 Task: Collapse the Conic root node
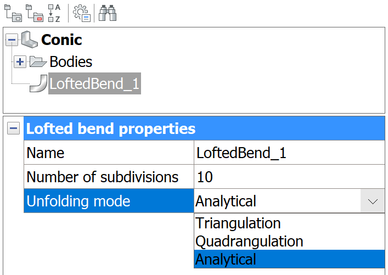point(13,40)
